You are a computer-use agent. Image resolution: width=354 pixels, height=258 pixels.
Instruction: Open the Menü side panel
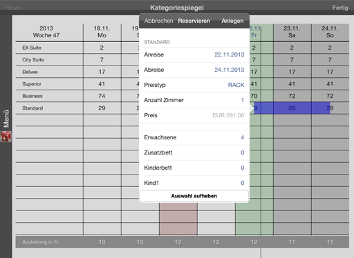coord(6,119)
